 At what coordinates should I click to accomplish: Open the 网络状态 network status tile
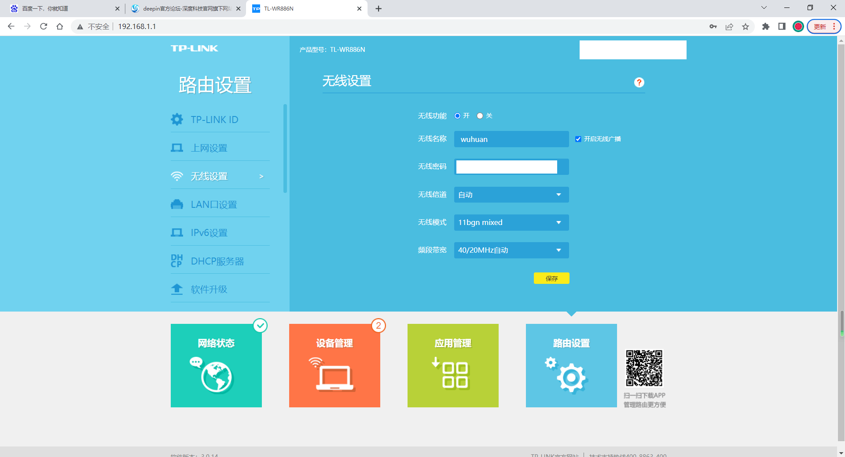point(216,365)
